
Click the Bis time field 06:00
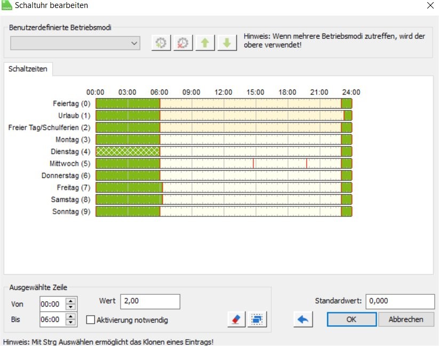pyautogui.click(x=53, y=319)
